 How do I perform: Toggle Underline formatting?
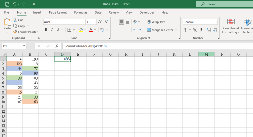(x=58, y=30)
